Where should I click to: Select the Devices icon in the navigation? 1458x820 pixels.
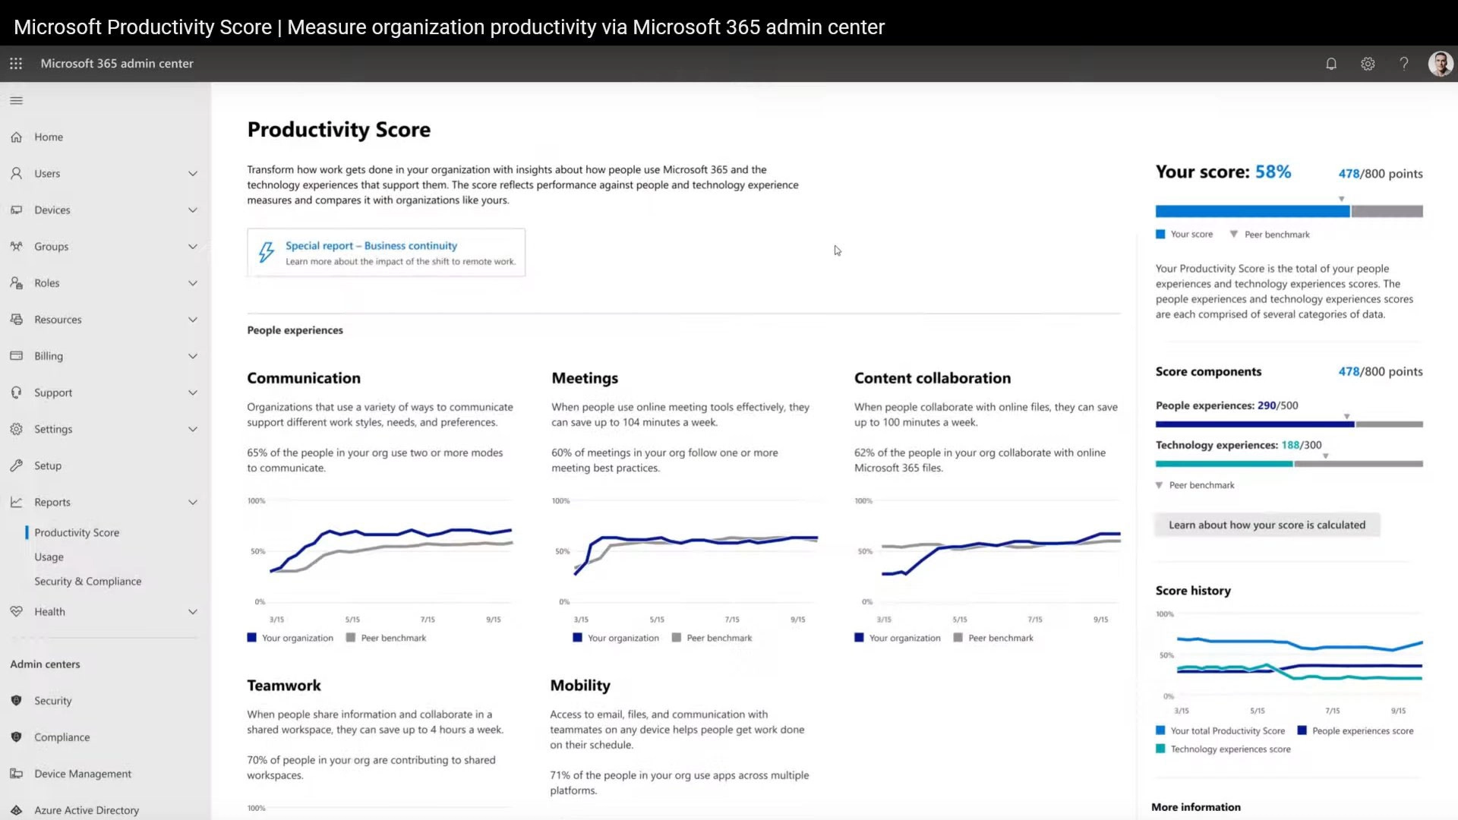(x=17, y=210)
